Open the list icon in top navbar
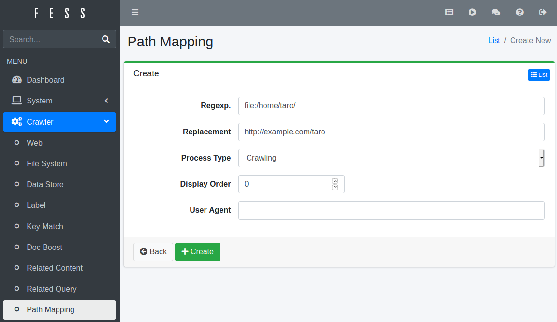 pos(449,12)
